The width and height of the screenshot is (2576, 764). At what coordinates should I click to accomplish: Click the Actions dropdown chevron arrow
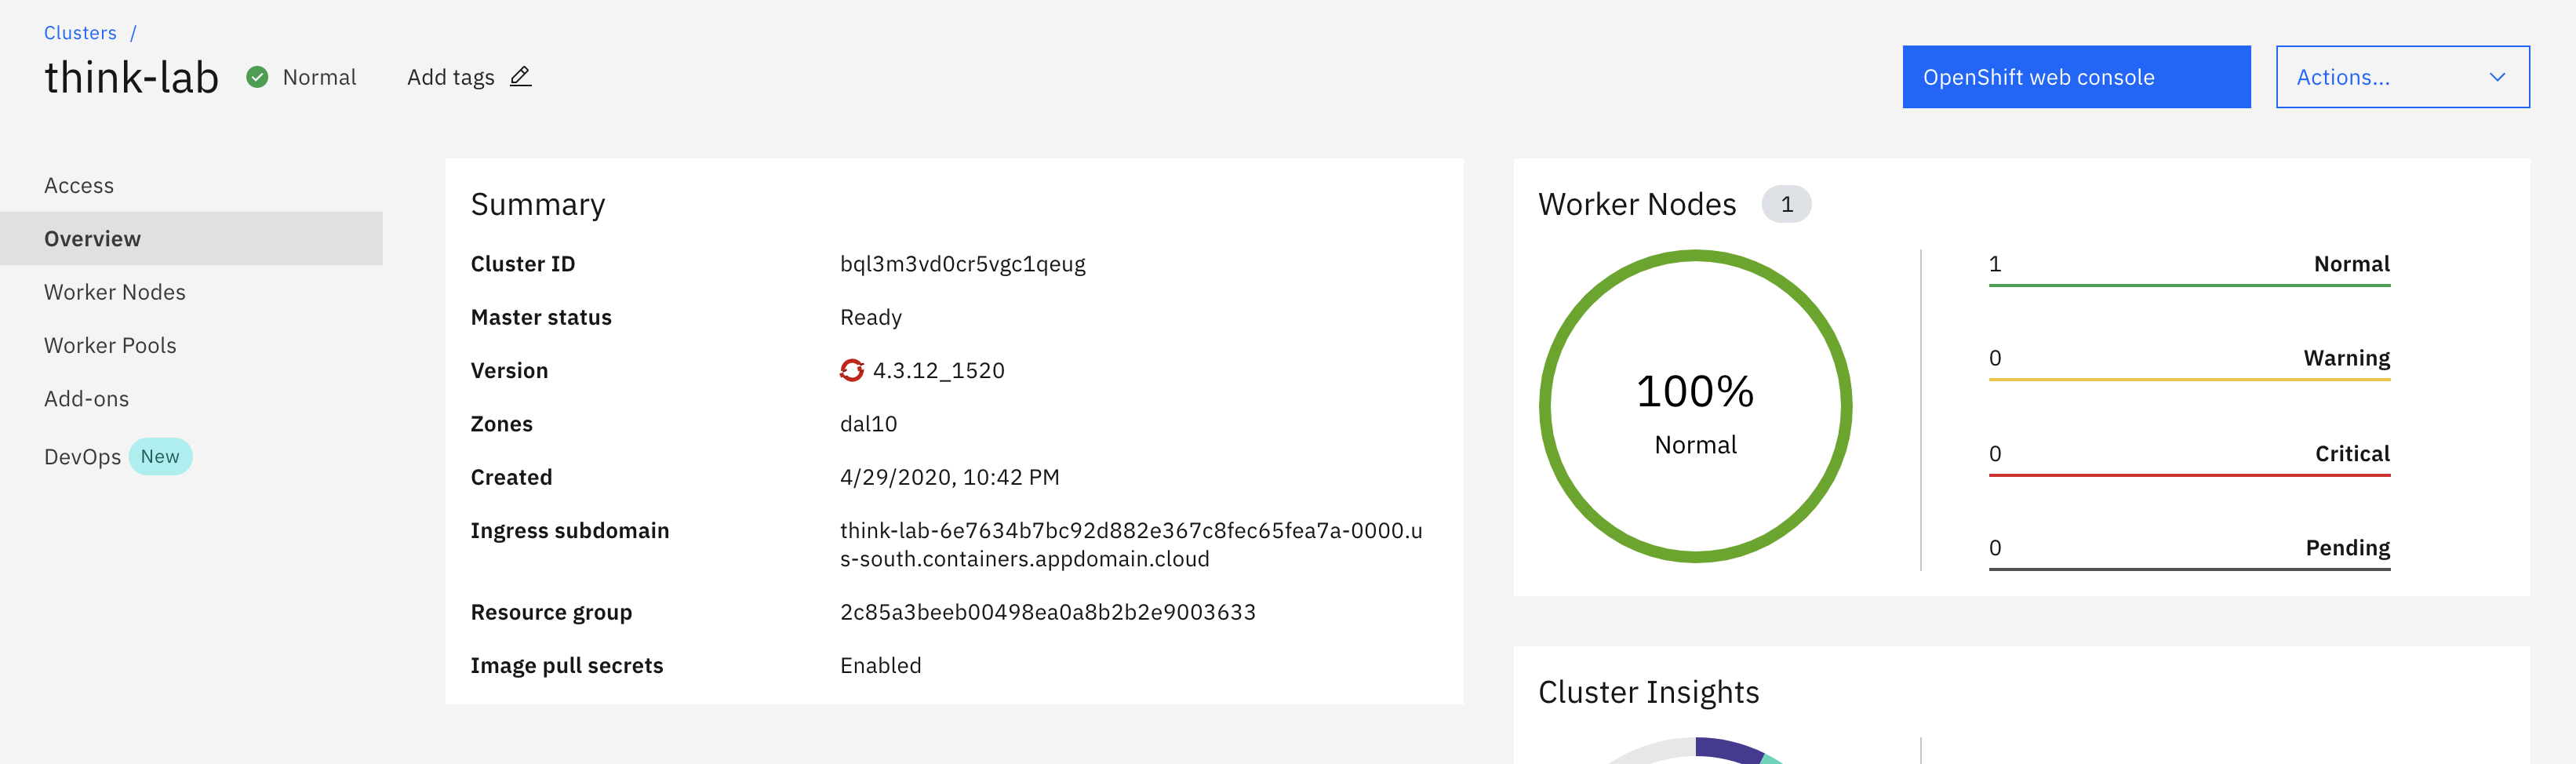coord(2496,77)
